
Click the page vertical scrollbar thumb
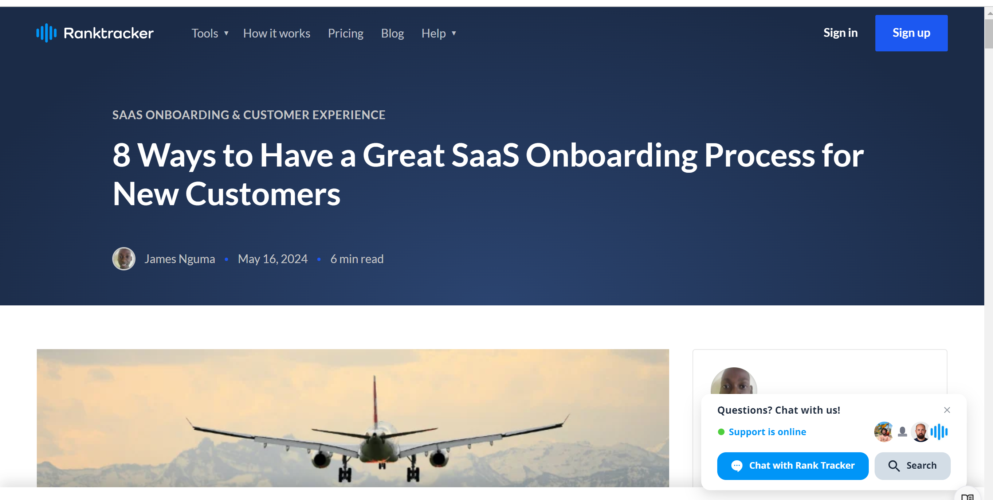point(988,34)
